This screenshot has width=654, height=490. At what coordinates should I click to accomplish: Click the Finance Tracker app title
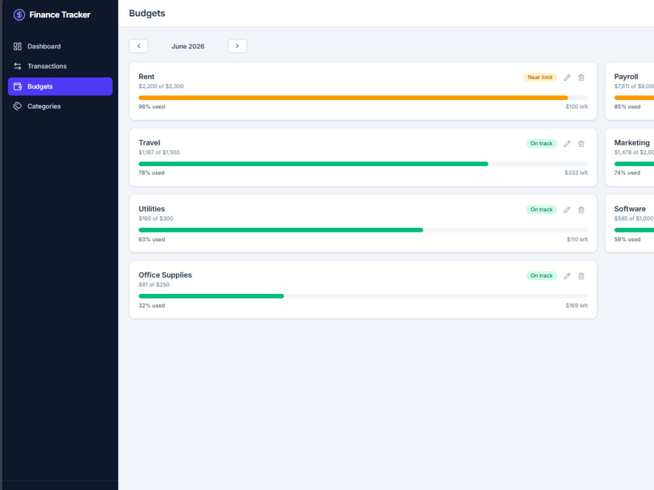pos(60,15)
